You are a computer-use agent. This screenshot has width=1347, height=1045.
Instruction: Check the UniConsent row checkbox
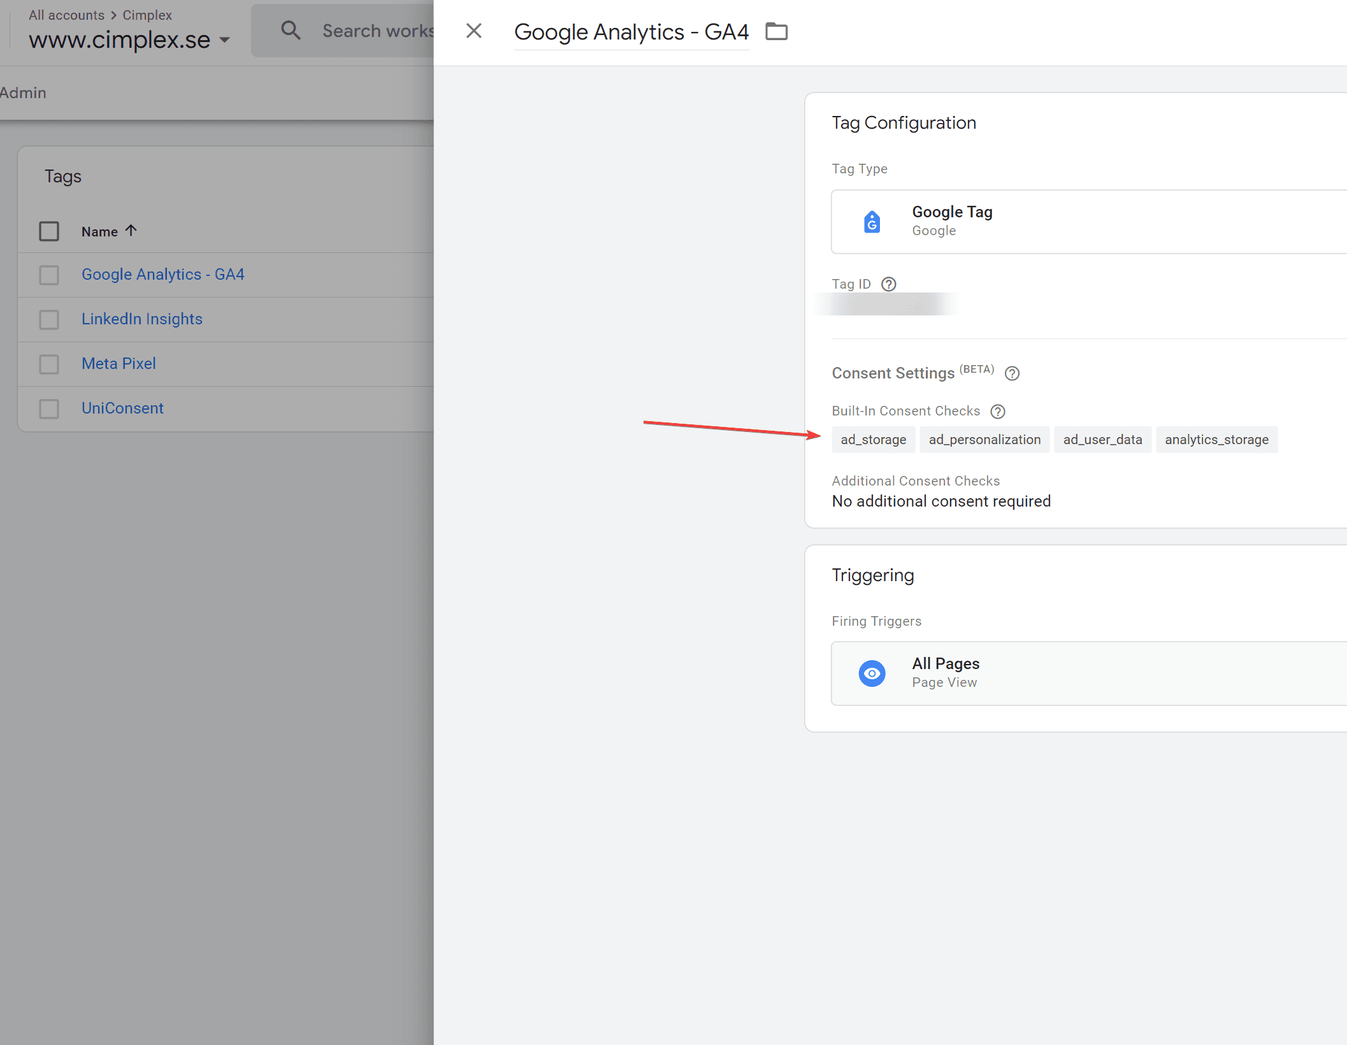click(x=49, y=409)
